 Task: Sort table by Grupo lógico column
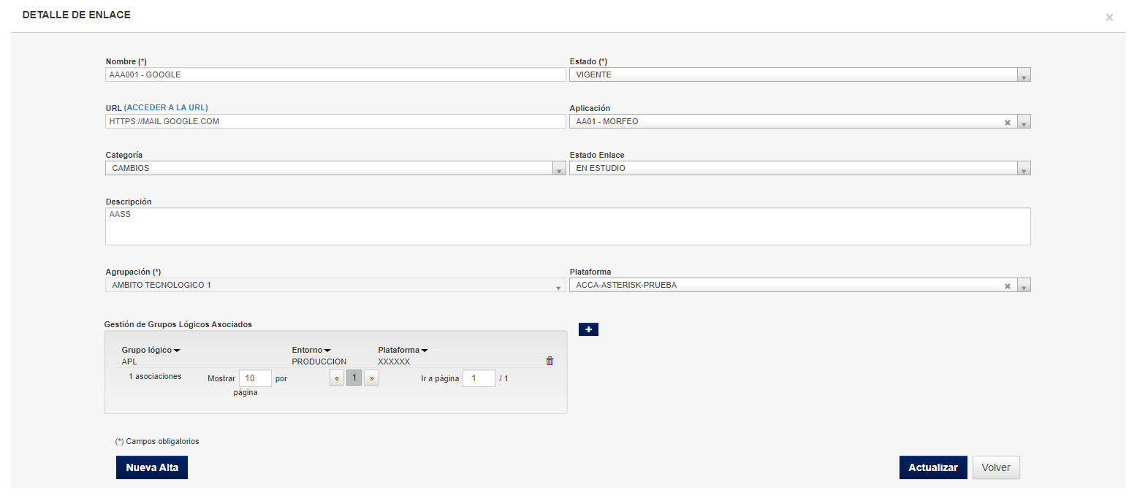151,350
